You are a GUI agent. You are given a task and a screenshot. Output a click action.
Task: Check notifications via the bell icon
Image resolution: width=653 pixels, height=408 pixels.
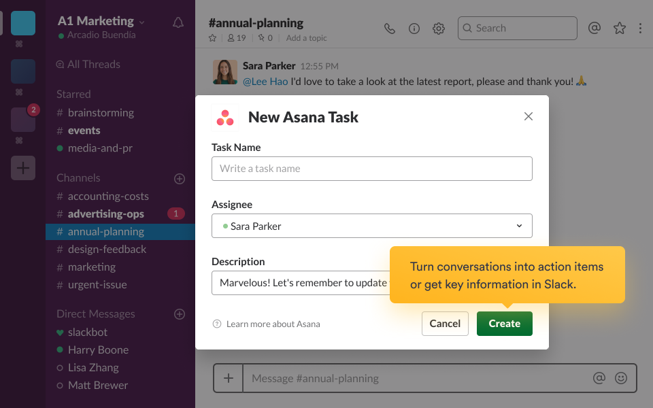click(178, 22)
